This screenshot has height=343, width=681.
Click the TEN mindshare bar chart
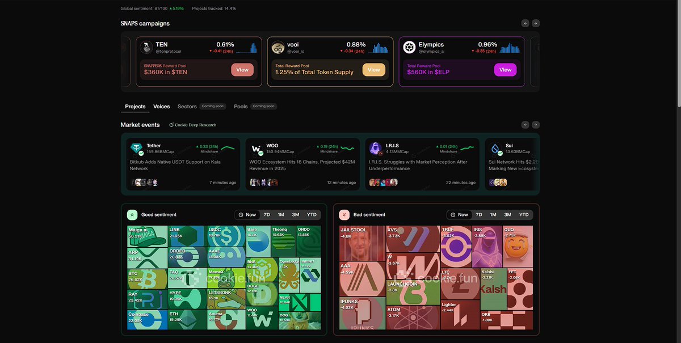(x=246, y=48)
